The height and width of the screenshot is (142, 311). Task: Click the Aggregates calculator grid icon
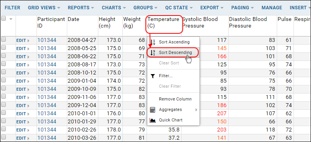152,110
